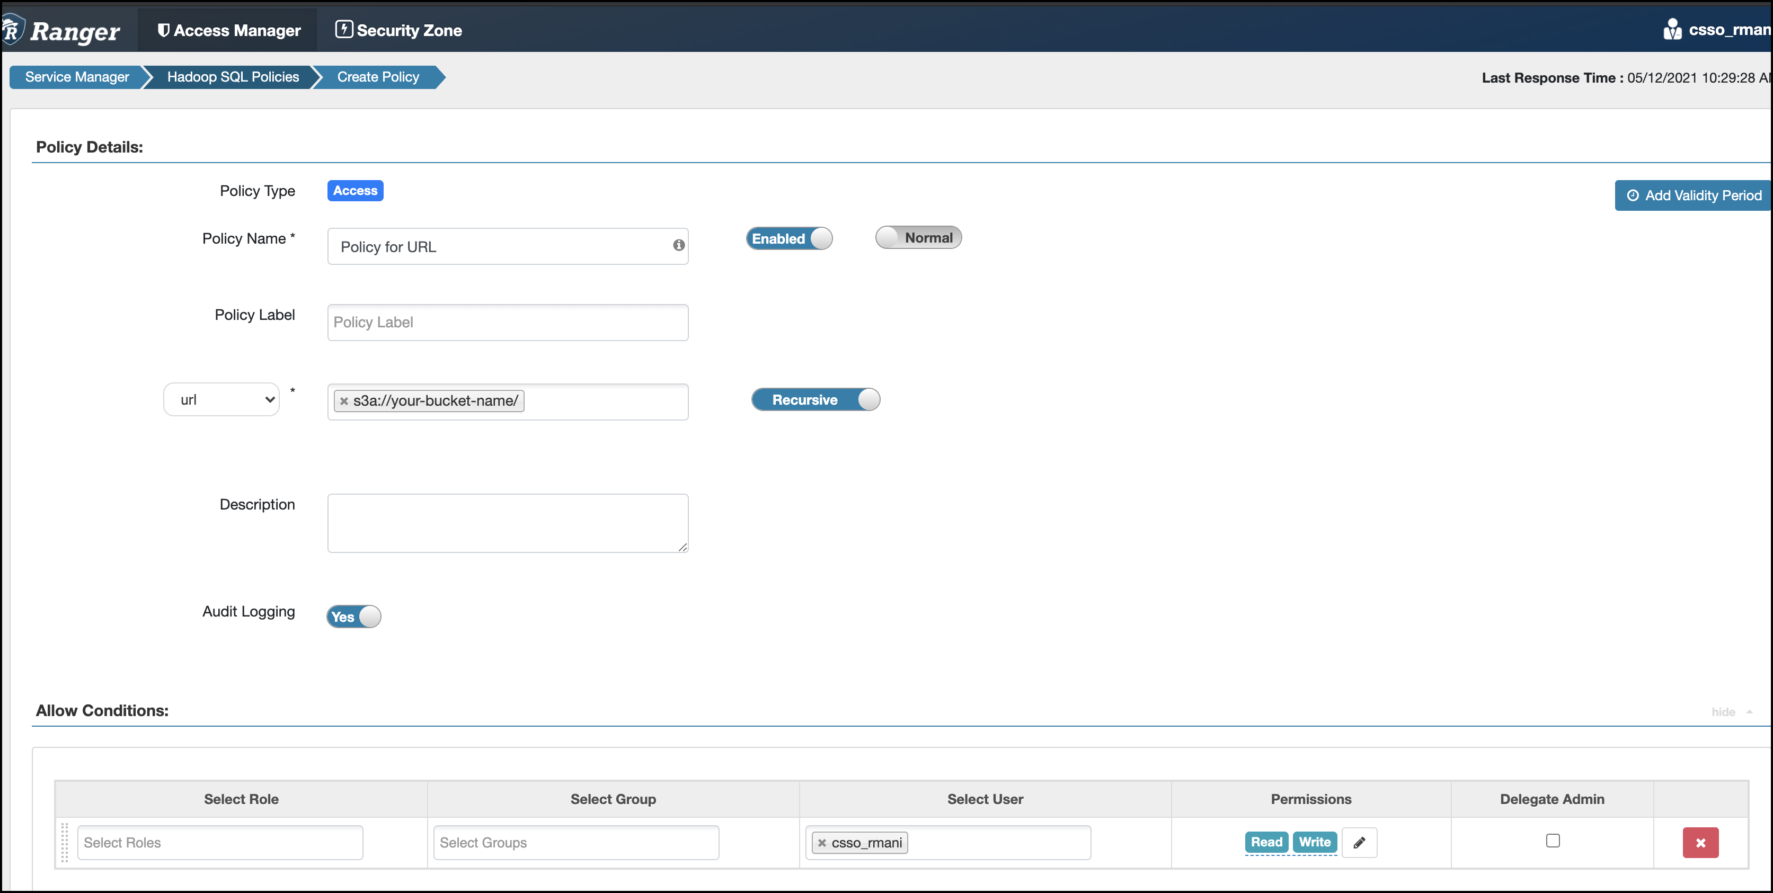Open the Access Manager menu
The image size is (1773, 893).
pos(229,30)
